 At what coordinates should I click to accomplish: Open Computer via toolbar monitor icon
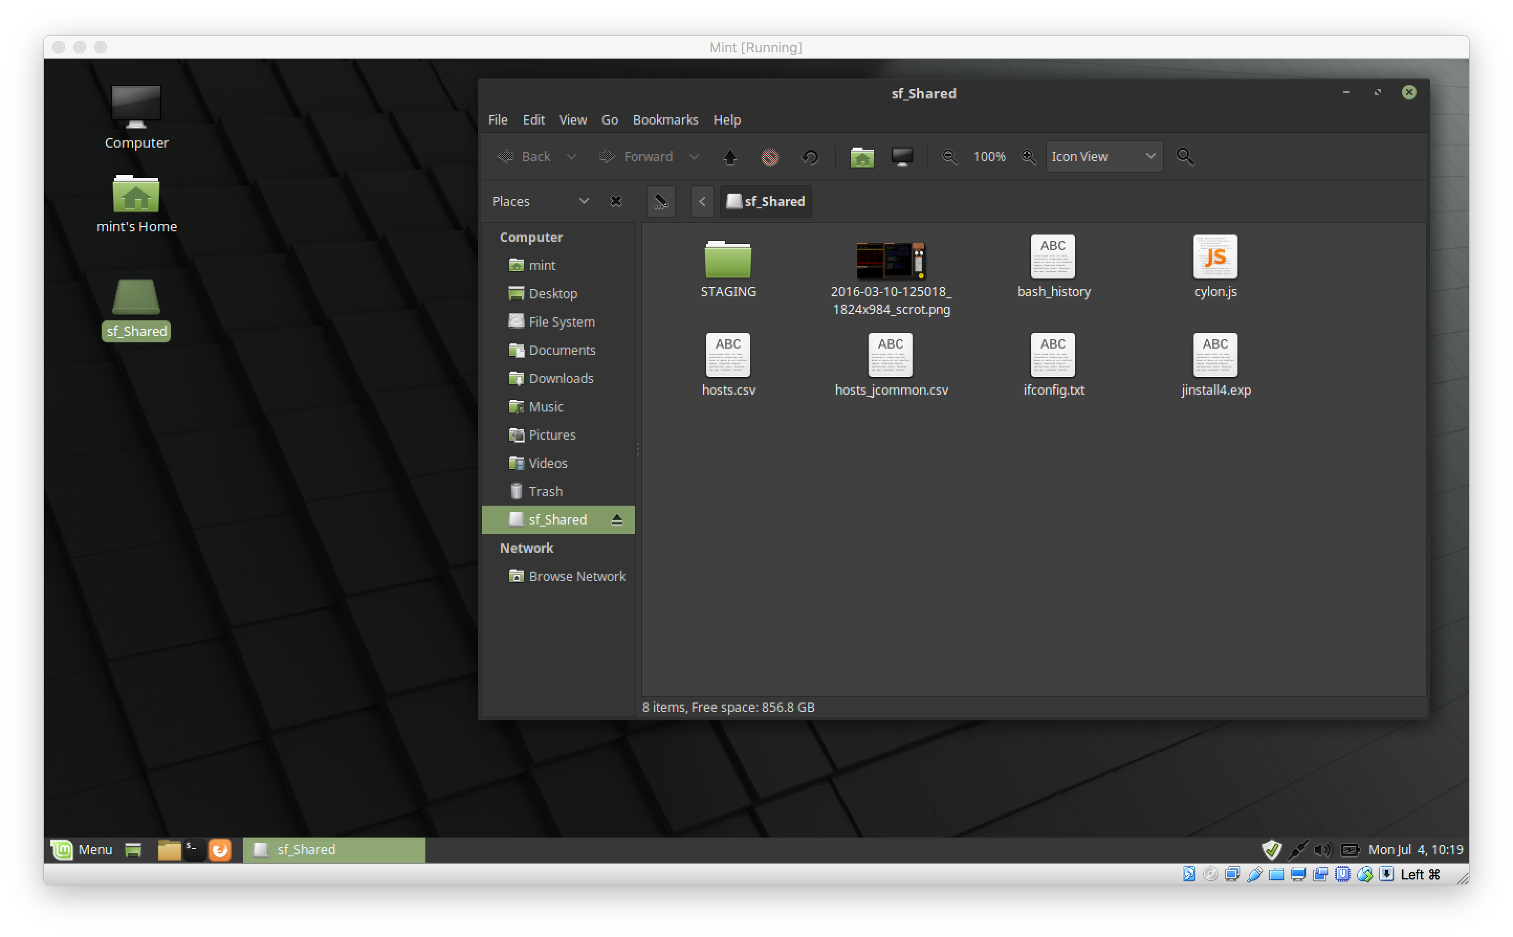[902, 157]
